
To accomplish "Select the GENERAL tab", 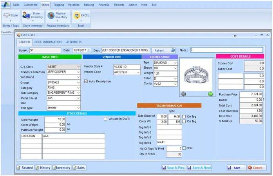I will 25,42.
